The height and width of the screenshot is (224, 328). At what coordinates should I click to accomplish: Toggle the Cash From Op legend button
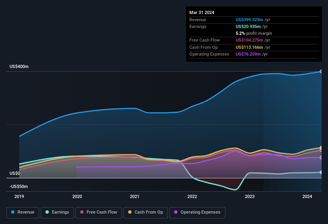coord(145,212)
